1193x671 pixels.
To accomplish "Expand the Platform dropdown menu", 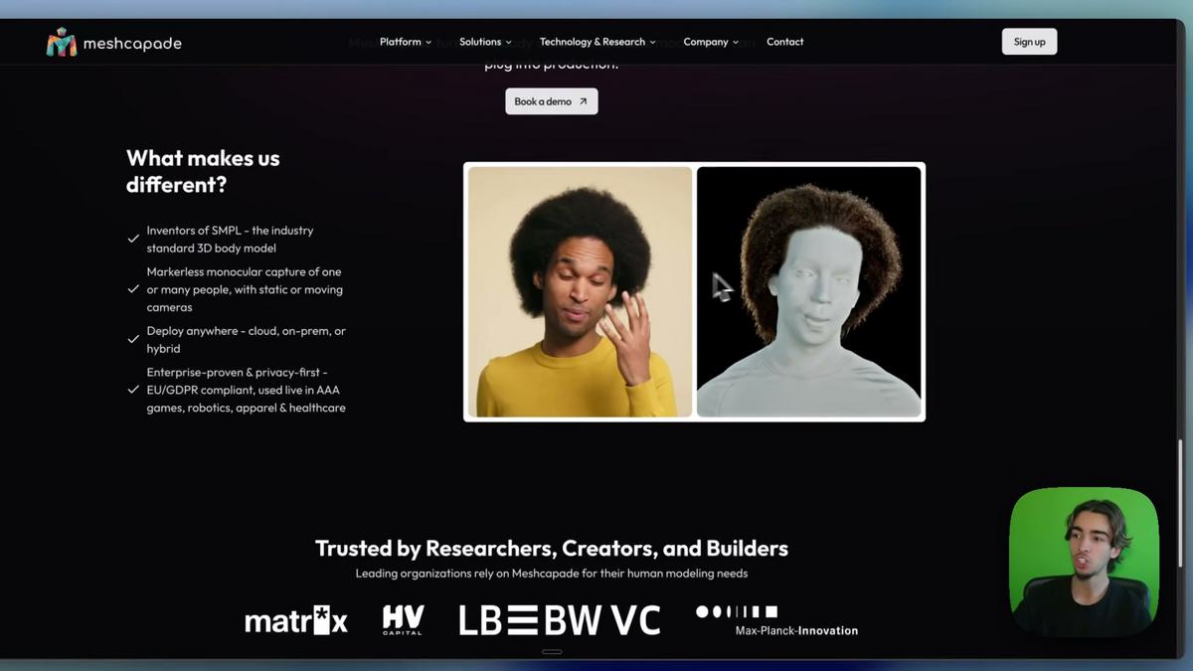I will tap(405, 42).
